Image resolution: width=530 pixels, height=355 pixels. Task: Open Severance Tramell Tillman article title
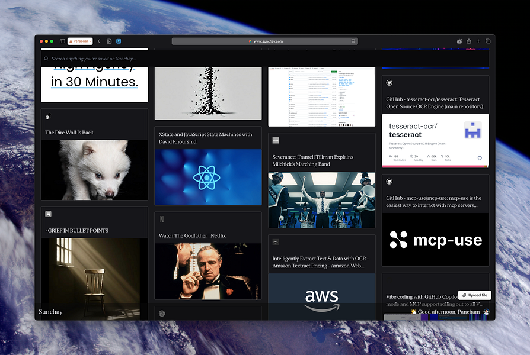click(313, 160)
